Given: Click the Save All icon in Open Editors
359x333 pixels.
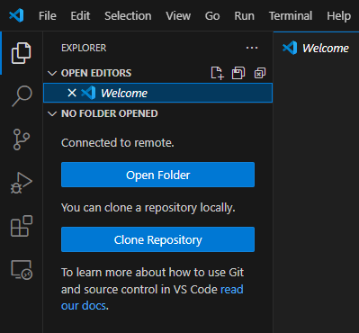Looking at the screenshot, I should [x=238, y=73].
